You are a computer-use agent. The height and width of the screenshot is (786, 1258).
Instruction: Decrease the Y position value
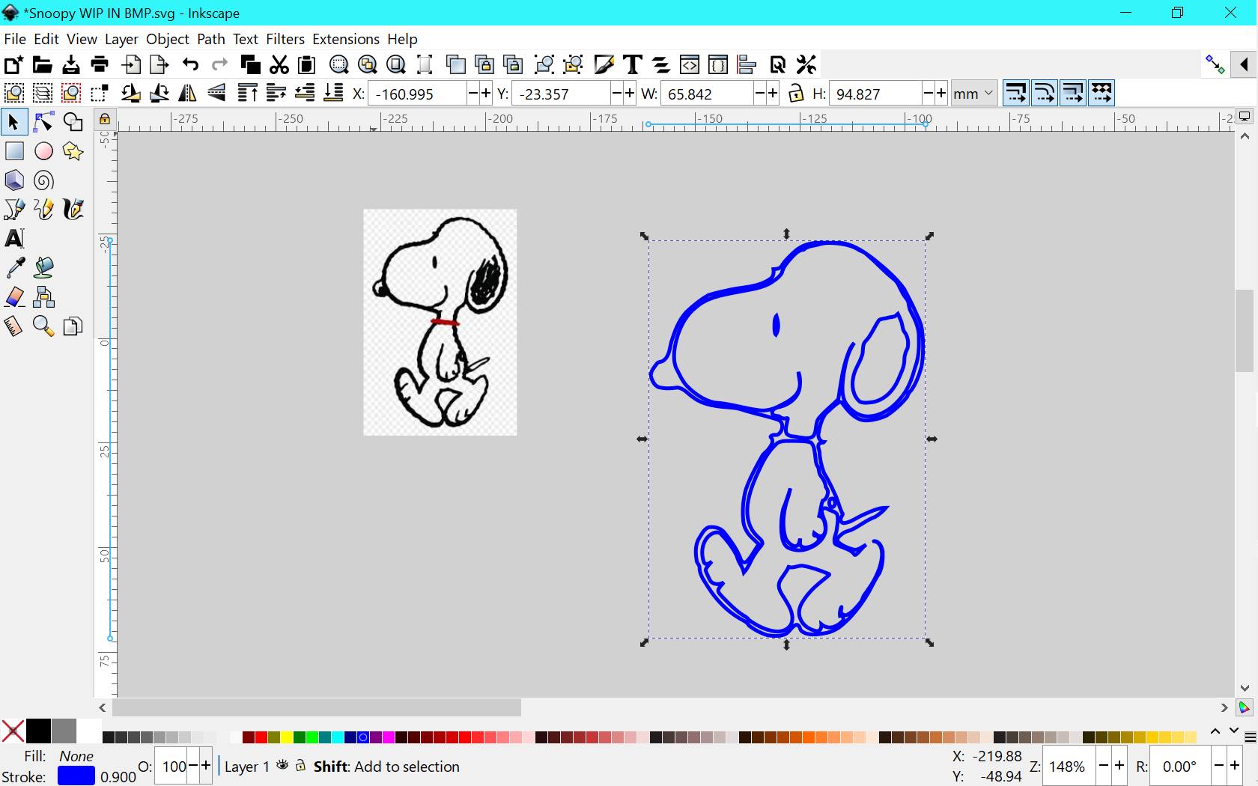tap(616, 94)
